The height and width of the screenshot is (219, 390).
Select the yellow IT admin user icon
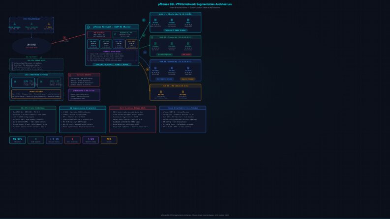click(49, 24)
